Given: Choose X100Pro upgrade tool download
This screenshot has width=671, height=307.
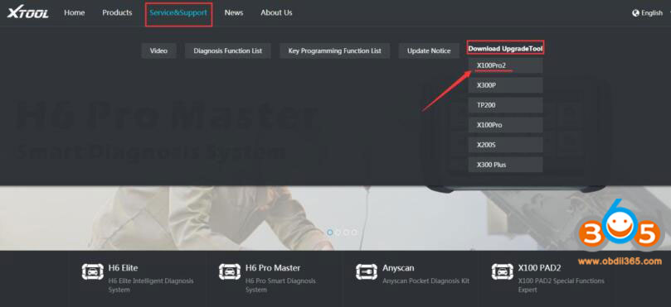Looking at the screenshot, I should (x=505, y=125).
